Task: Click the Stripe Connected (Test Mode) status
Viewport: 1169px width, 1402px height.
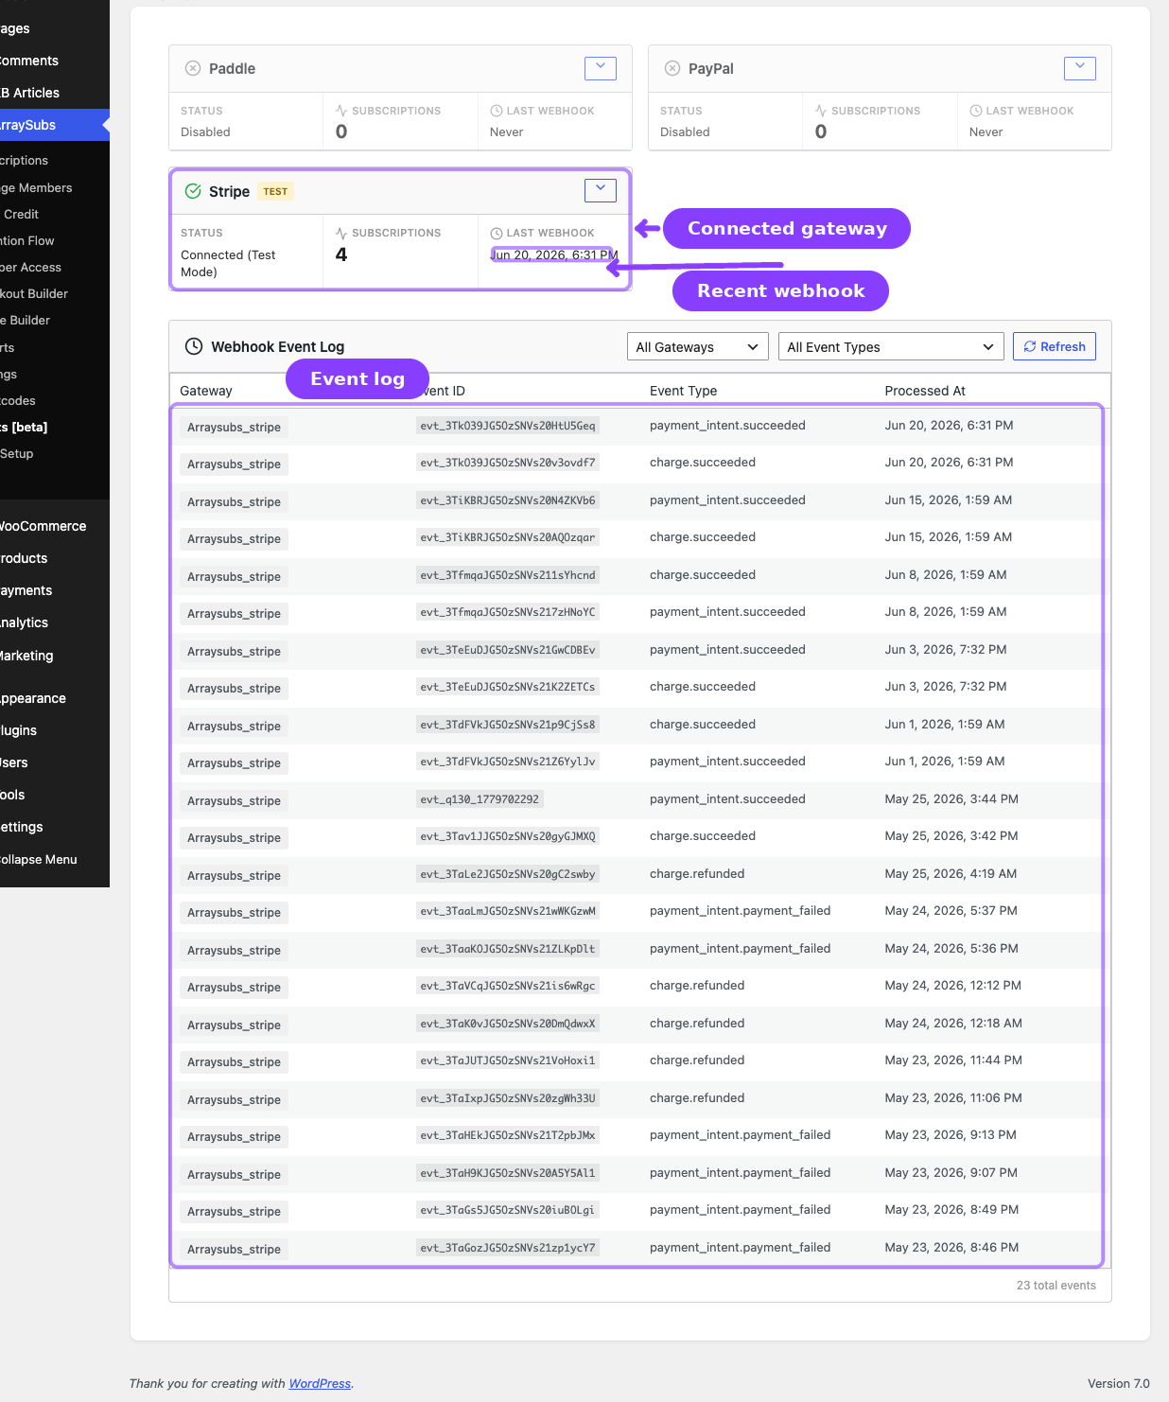Action: (x=228, y=263)
